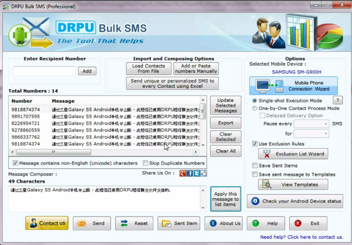Screen dimensions: 352x245
Task: Close the DRPU Bulk SMS window
Action: pos(342,5)
